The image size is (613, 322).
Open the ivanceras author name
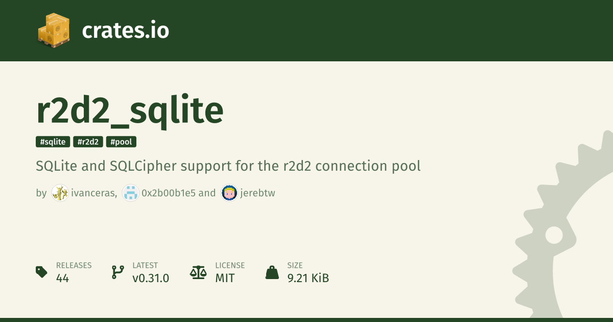click(95, 193)
